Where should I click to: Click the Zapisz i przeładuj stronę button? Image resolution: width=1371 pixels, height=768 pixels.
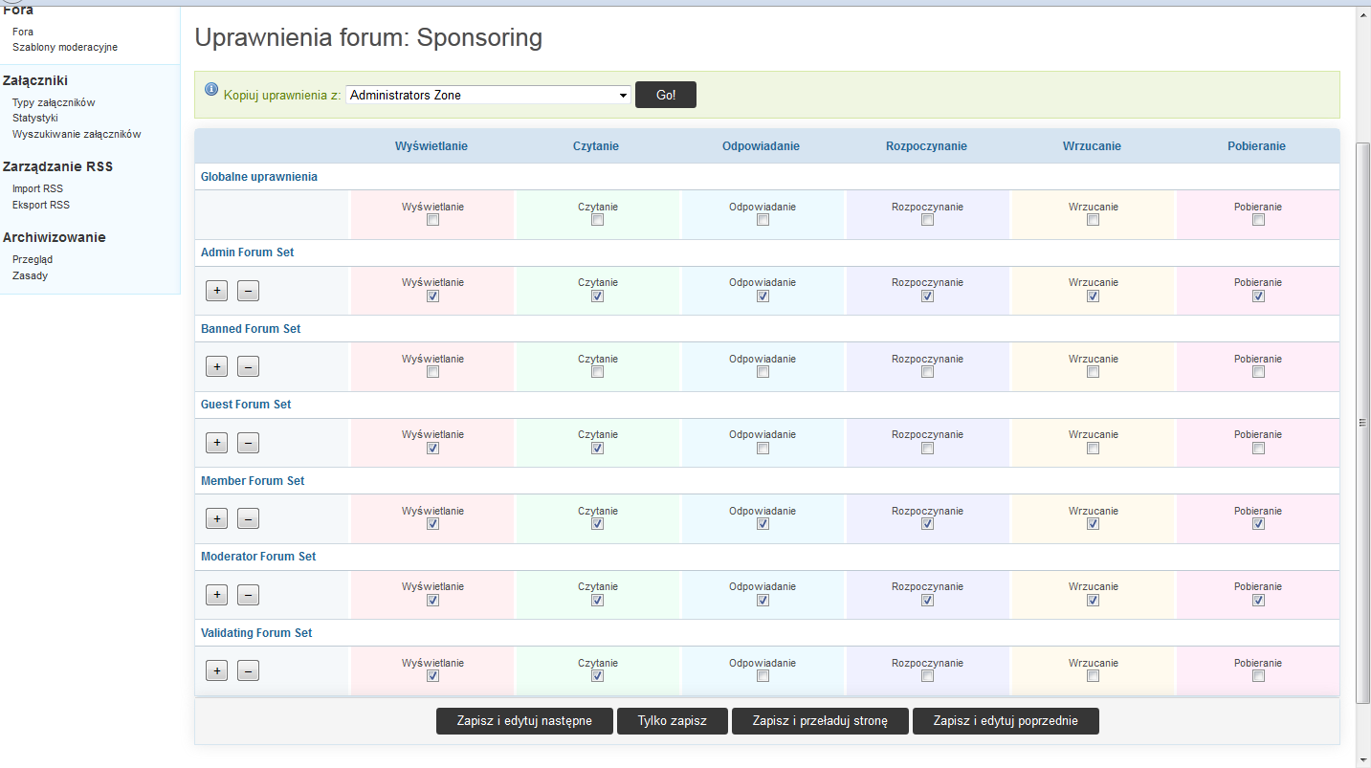tap(820, 721)
